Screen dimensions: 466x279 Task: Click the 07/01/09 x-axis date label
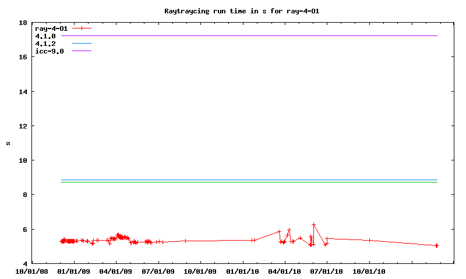pos(158,271)
